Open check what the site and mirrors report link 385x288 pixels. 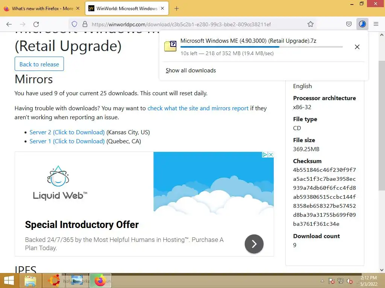tap(198, 108)
